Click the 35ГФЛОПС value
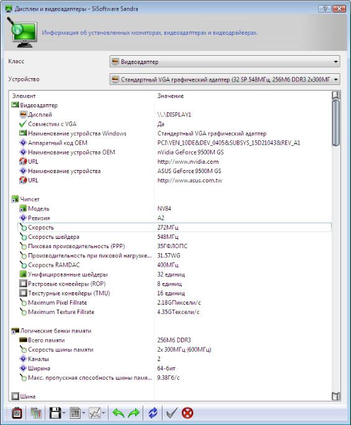This screenshot has width=351, height=425. [172, 246]
